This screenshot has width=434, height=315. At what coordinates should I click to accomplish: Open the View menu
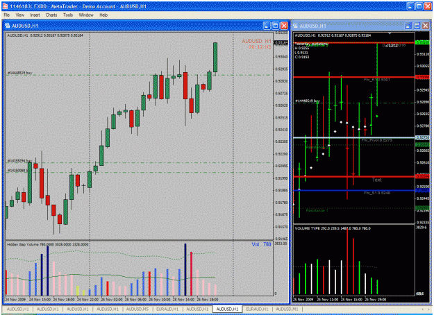coord(19,15)
